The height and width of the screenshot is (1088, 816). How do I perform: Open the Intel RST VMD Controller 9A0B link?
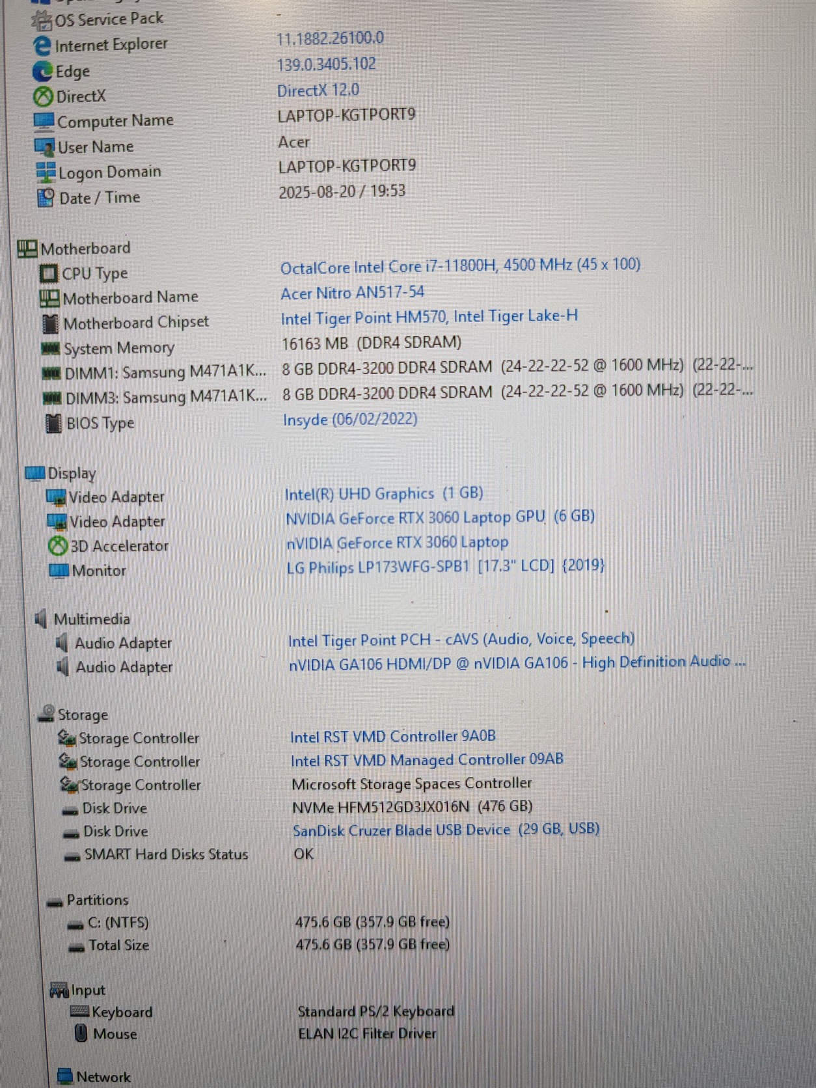click(x=393, y=737)
